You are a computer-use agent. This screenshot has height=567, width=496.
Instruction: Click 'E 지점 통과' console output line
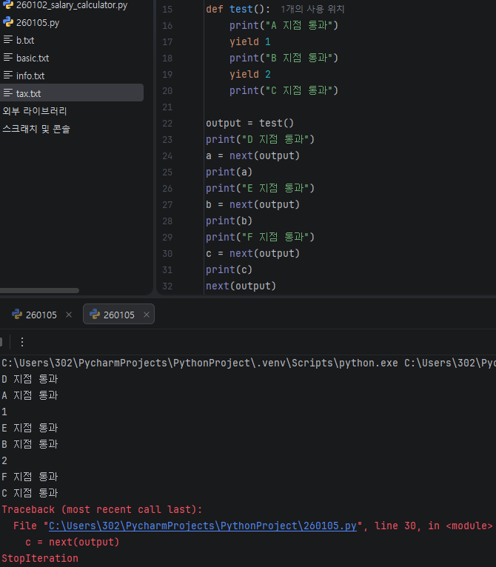tap(30, 428)
